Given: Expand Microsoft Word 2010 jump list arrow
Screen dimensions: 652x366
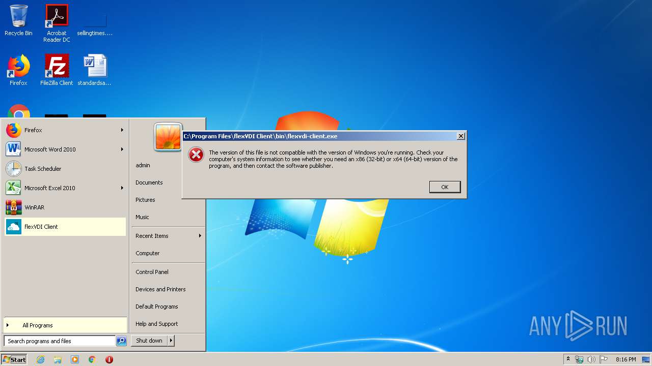Looking at the screenshot, I should (x=122, y=149).
